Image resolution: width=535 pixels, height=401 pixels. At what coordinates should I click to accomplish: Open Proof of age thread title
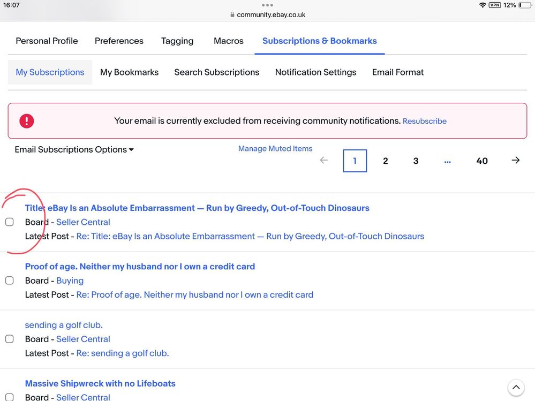click(x=140, y=267)
